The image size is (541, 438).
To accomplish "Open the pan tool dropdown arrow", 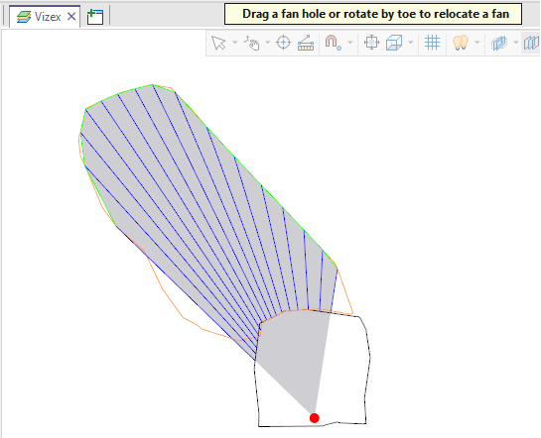I will point(267,43).
